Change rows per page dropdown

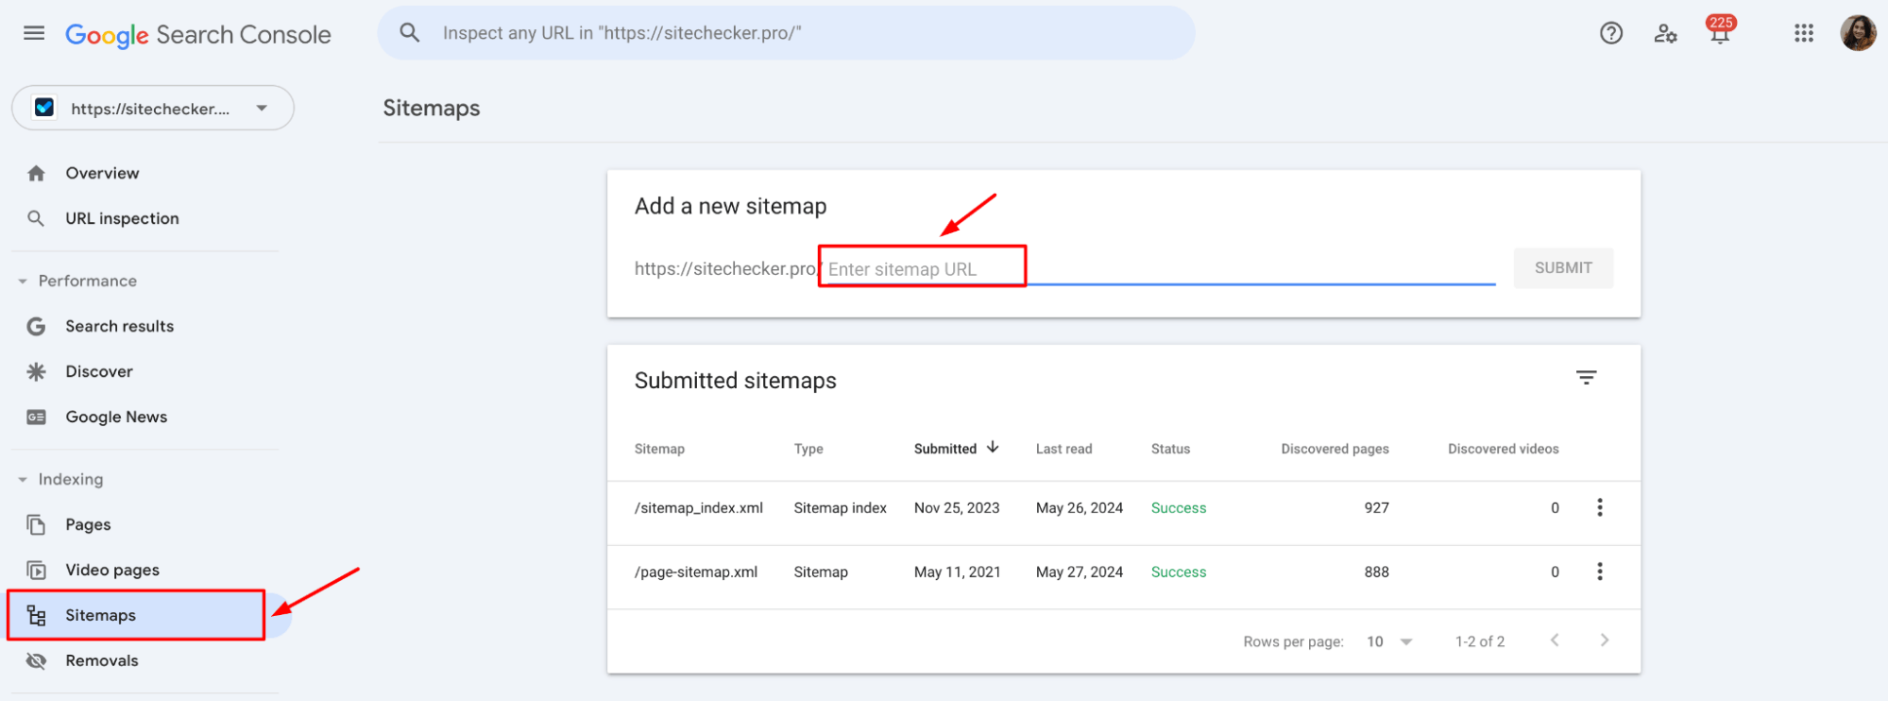pyautogui.click(x=1390, y=641)
